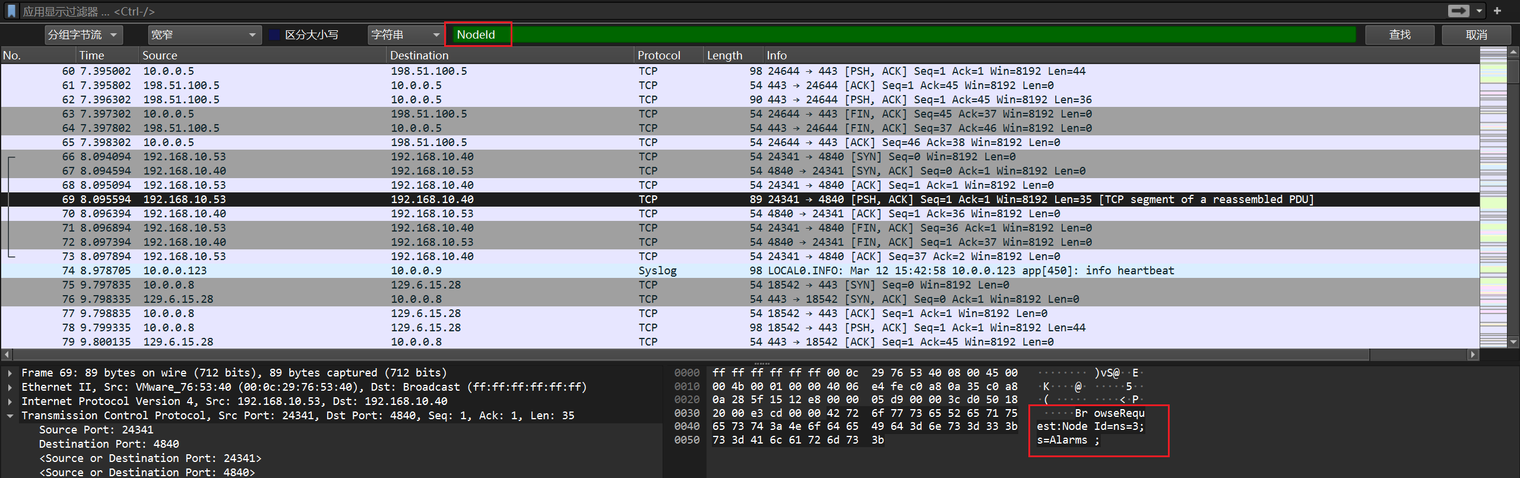Screen dimensions: 1520x478
Task: Click the packet minimap color strip
Action: 1493,196
